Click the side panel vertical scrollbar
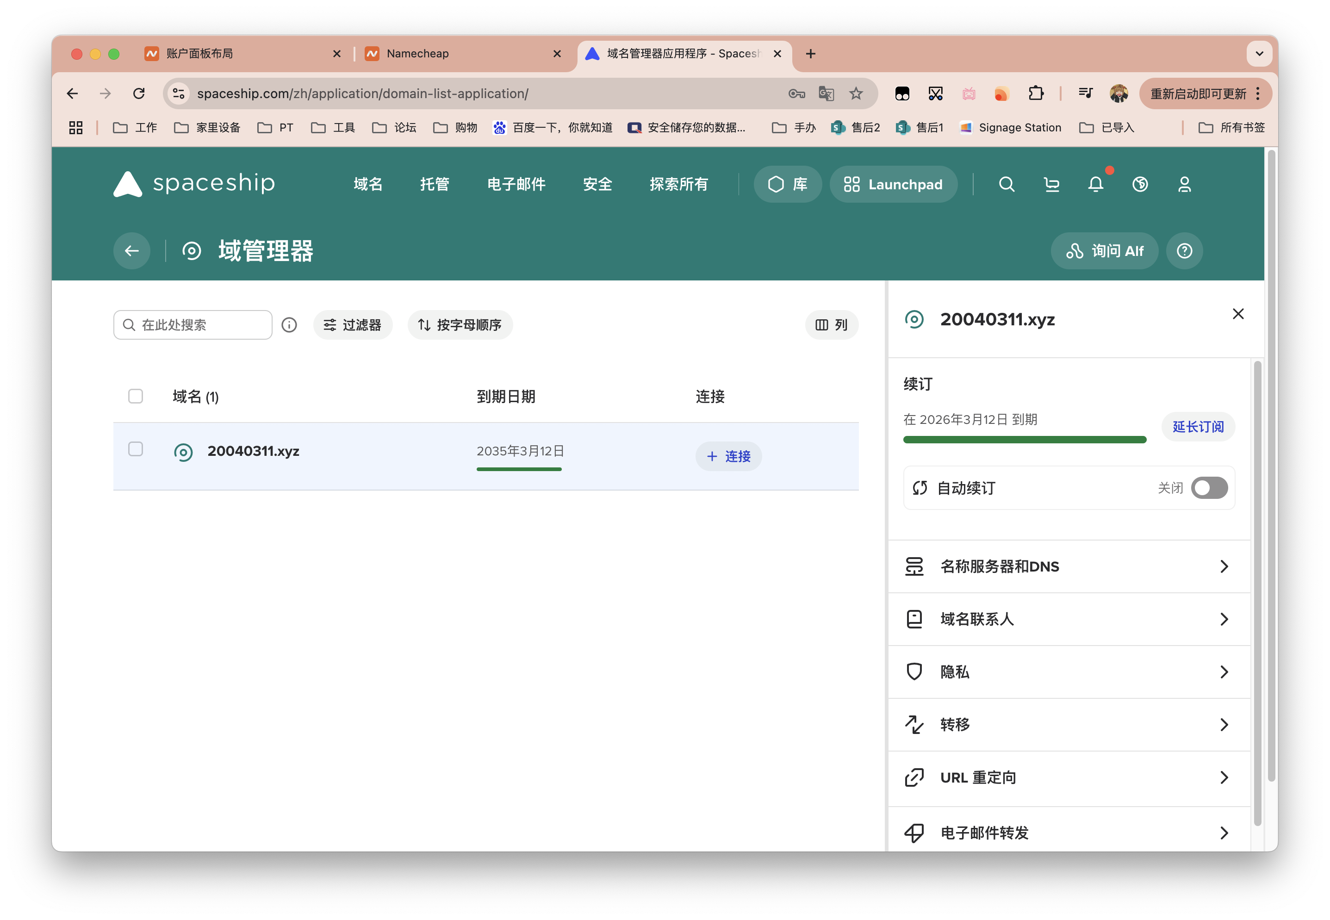1330x920 pixels. click(1257, 594)
